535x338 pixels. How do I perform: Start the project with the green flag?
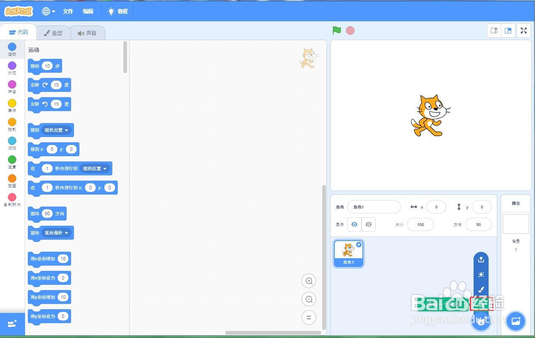(x=337, y=30)
